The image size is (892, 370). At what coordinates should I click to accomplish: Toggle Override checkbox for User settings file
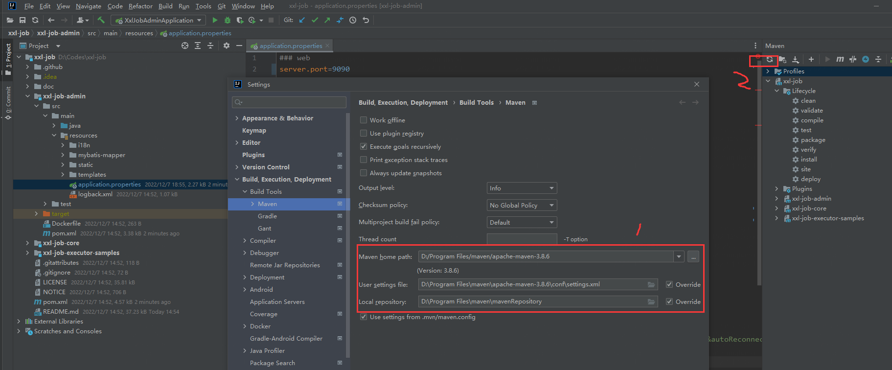(x=669, y=284)
